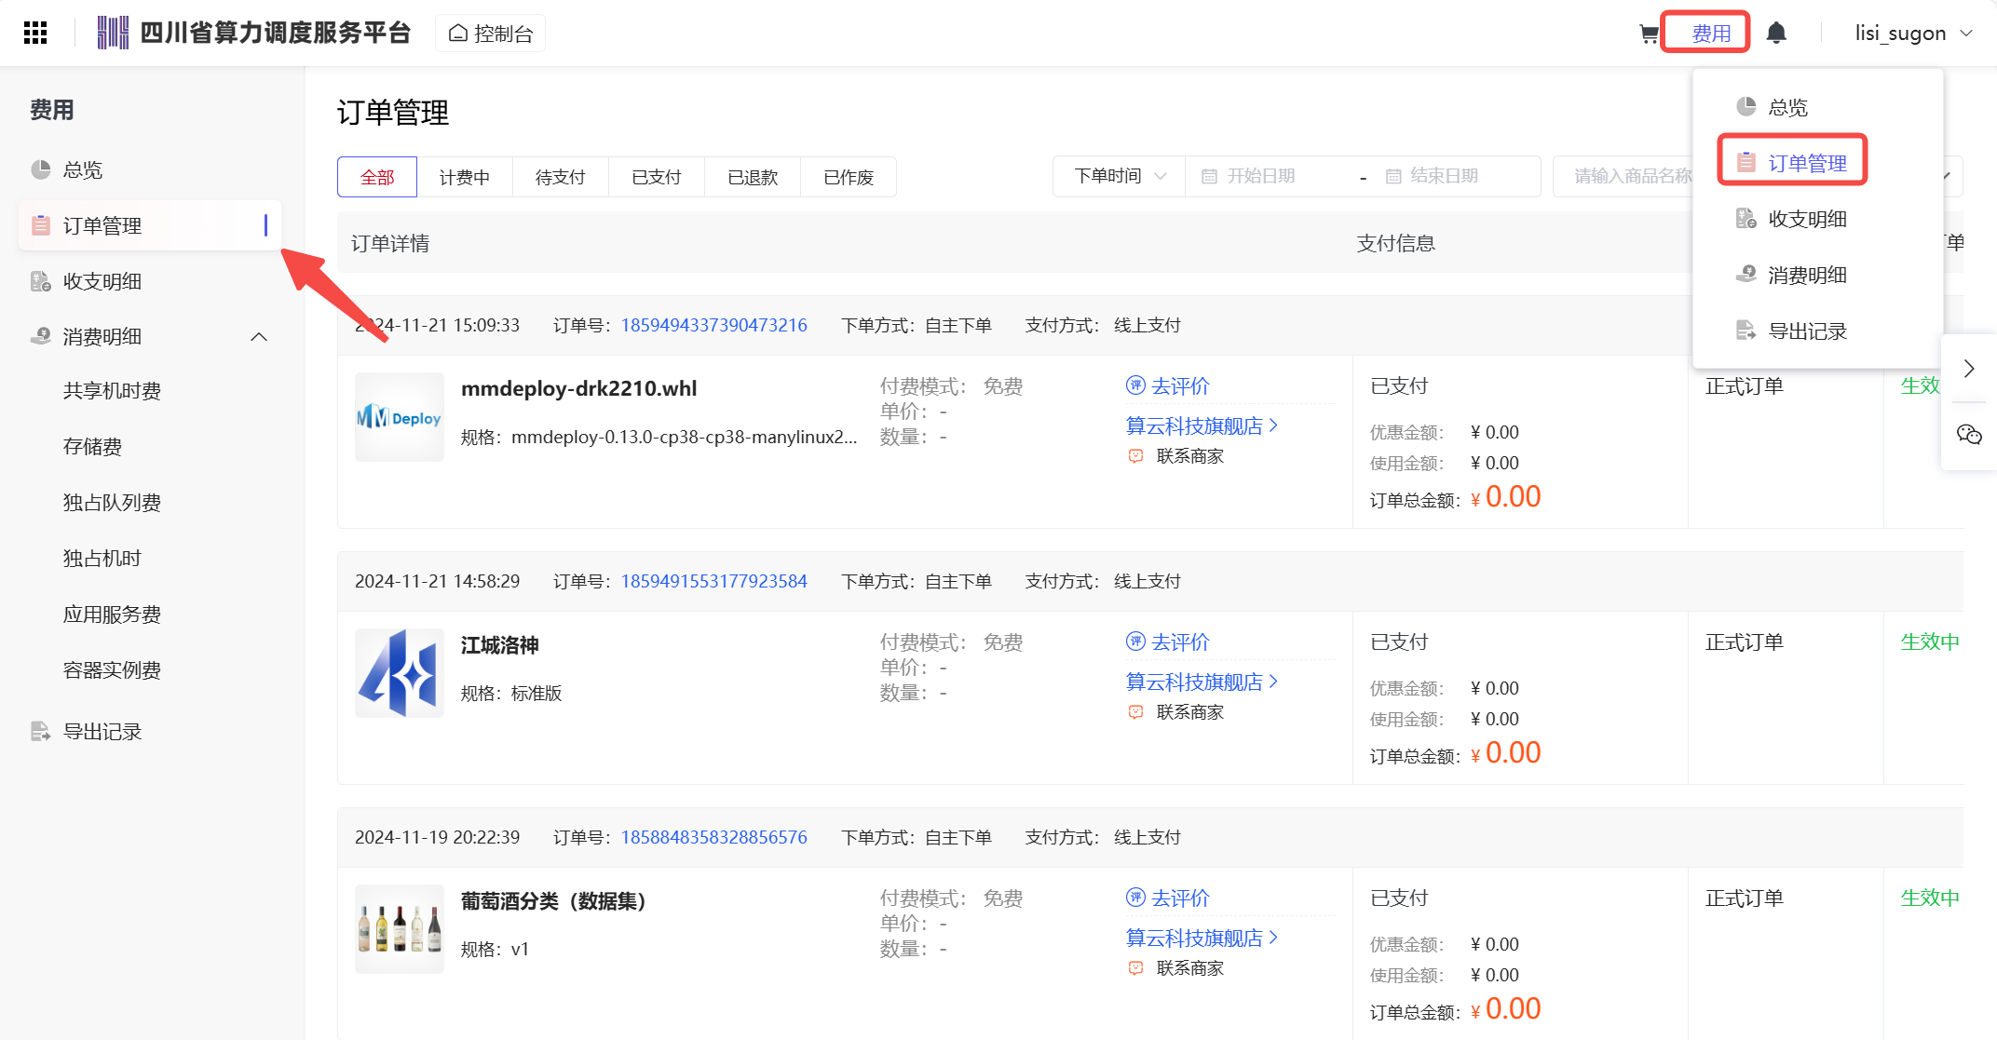The image size is (1997, 1040).
Task: Switch to the 已退款 tab
Action: tap(753, 177)
